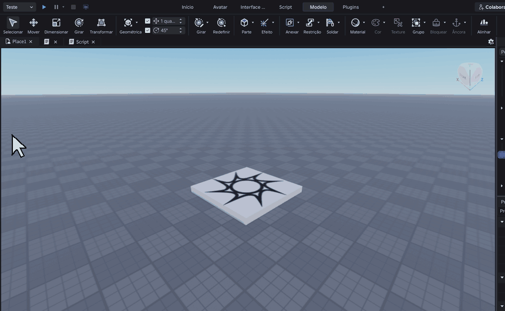Click the Redefinir pivot icon
Viewport: 505px width, 311px height.
pos(221,22)
